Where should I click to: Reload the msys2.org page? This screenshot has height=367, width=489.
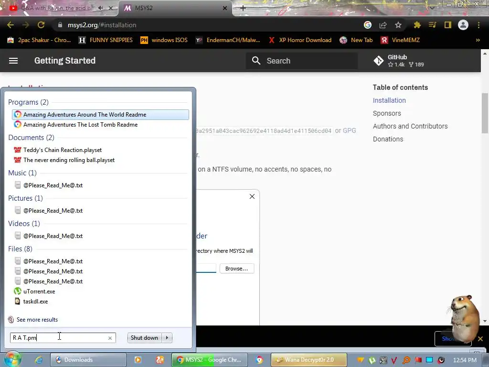point(41,25)
